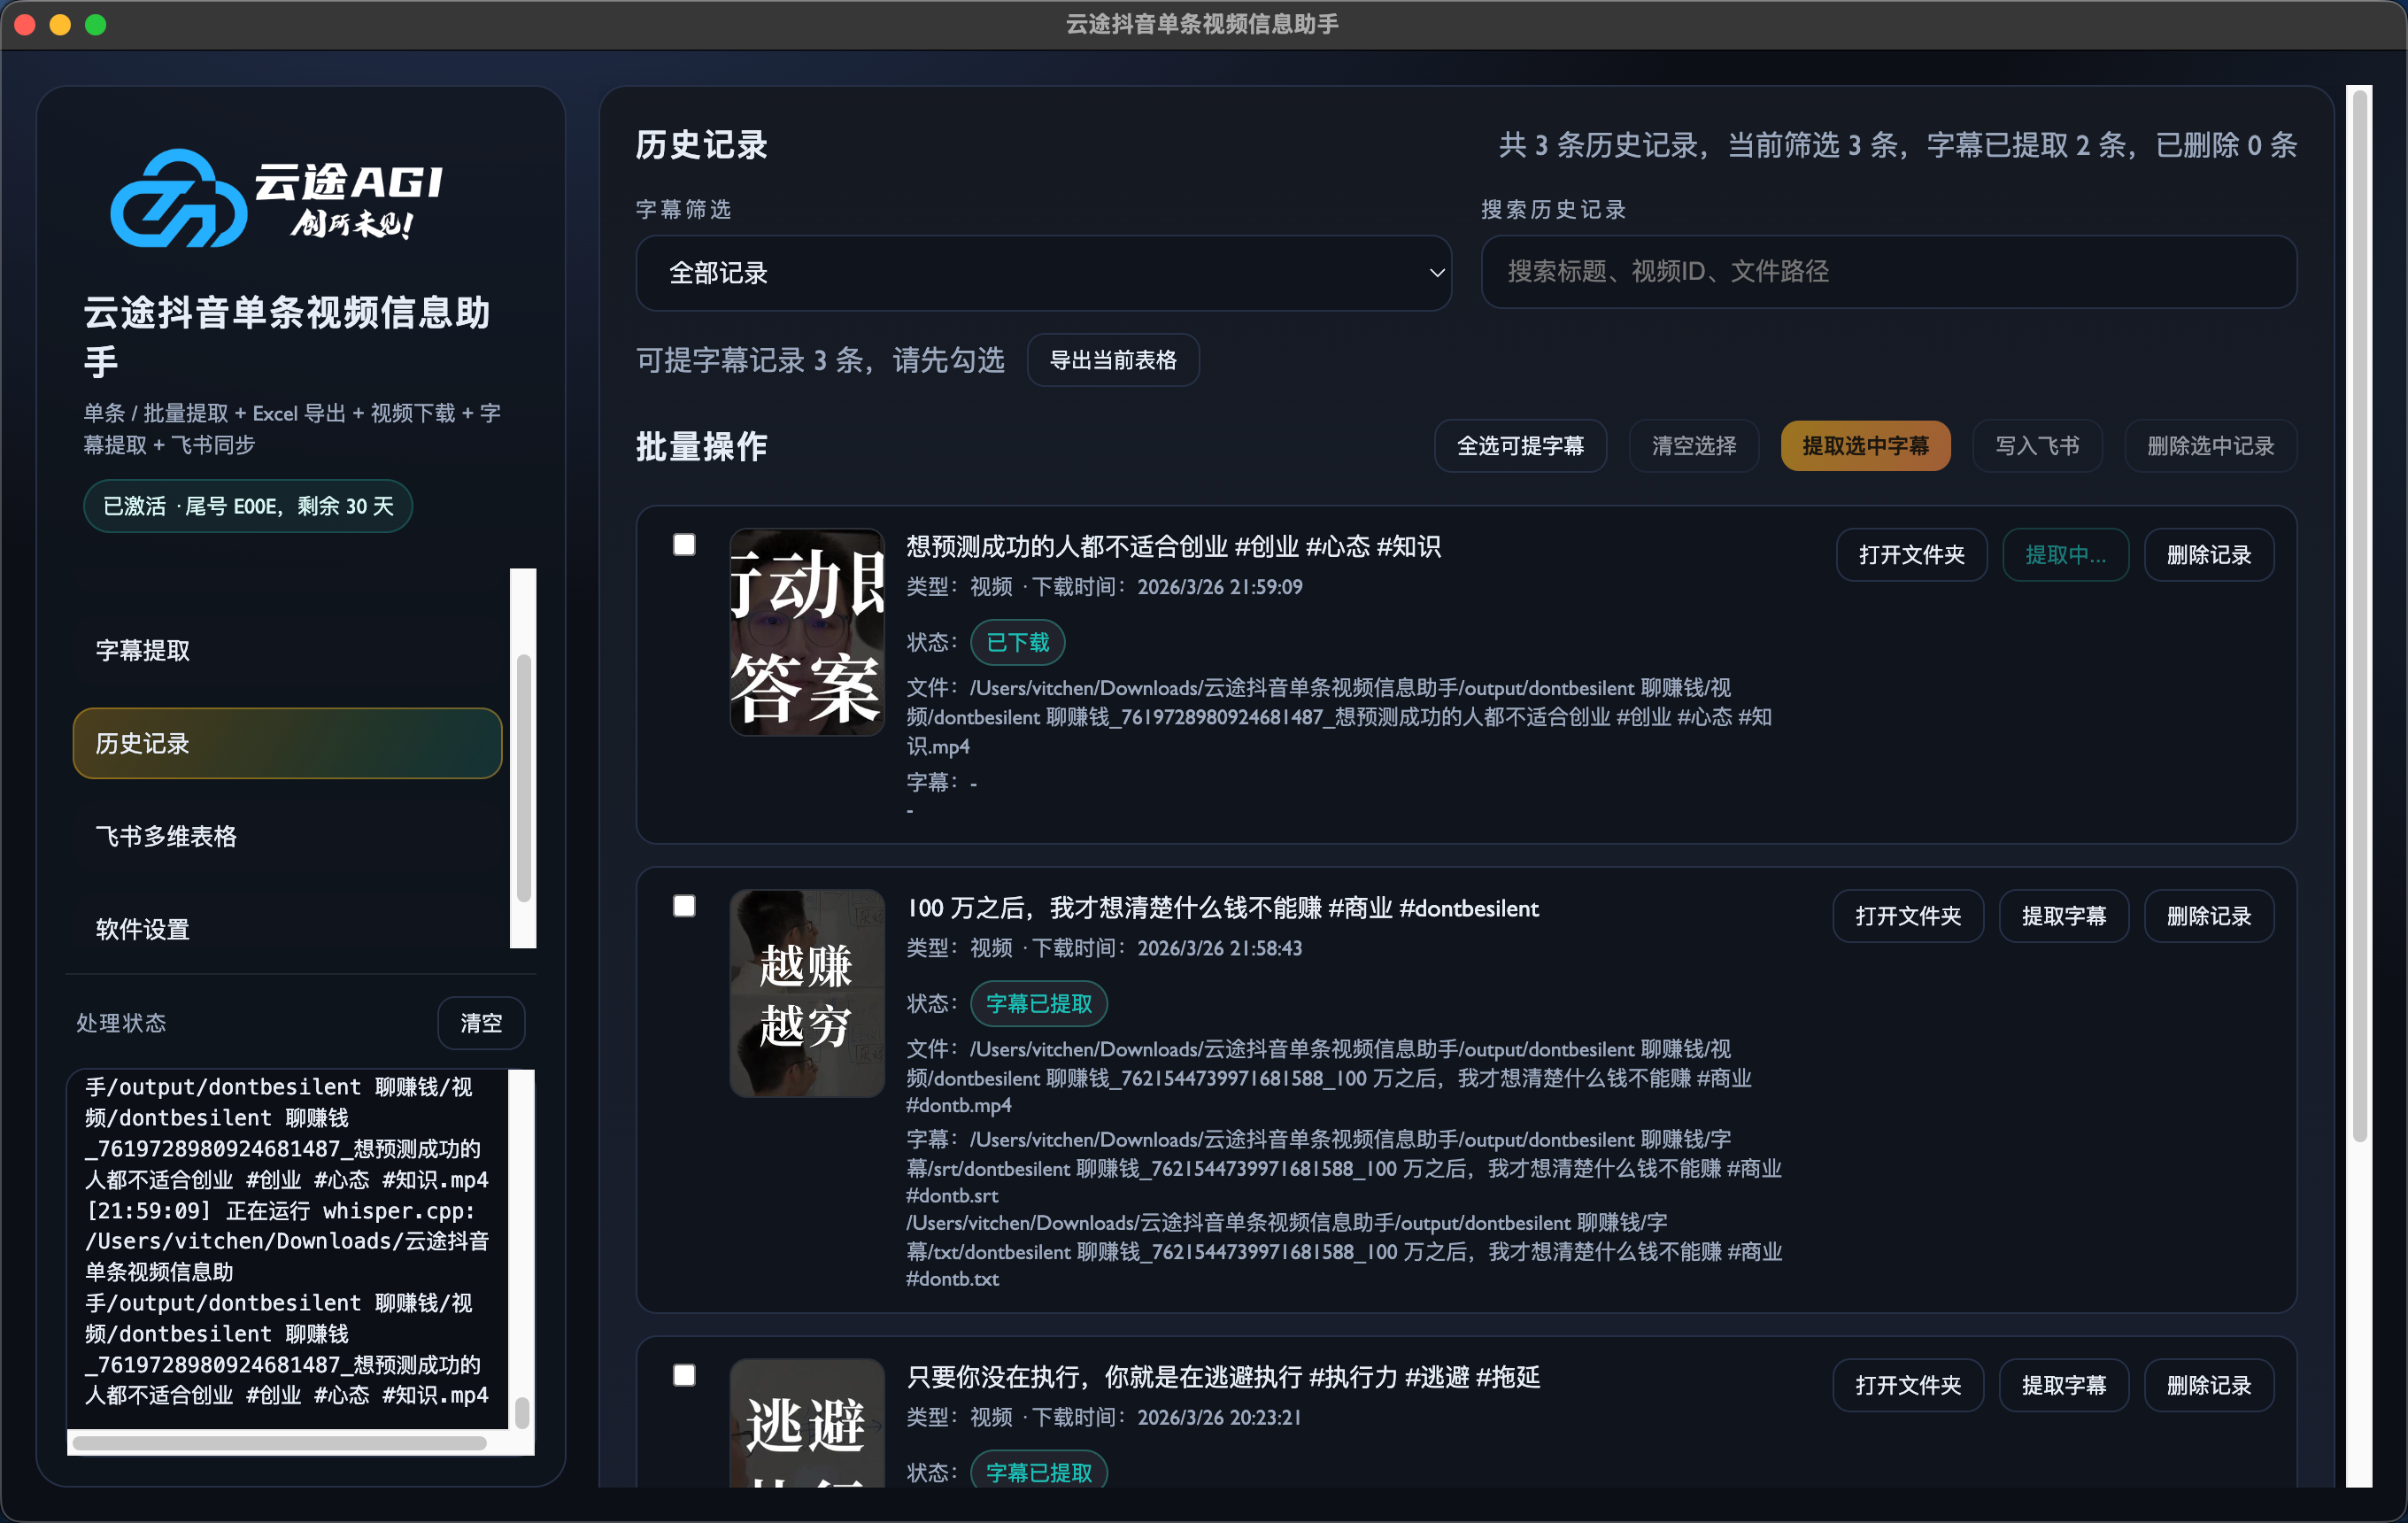
Task: Extract subtitles for the 100万之后 record
Action: click(2063, 915)
